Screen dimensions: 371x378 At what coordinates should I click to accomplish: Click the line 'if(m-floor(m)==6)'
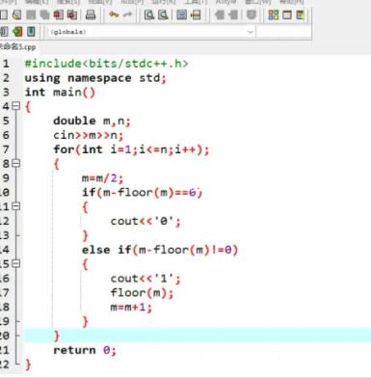(142, 192)
